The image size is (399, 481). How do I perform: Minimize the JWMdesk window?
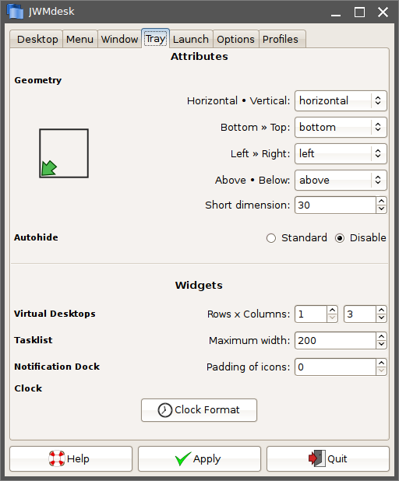336,12
